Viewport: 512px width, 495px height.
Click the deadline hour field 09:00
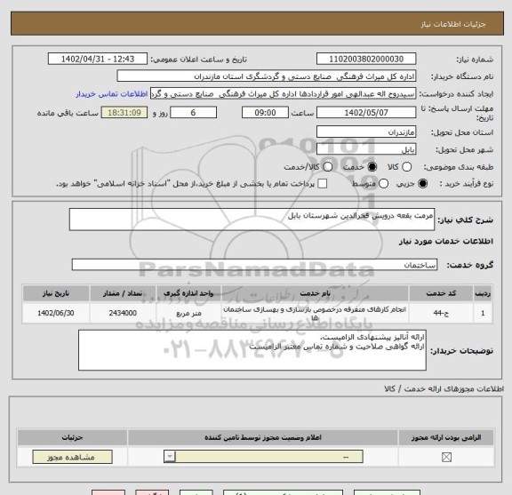pos(265,113)
